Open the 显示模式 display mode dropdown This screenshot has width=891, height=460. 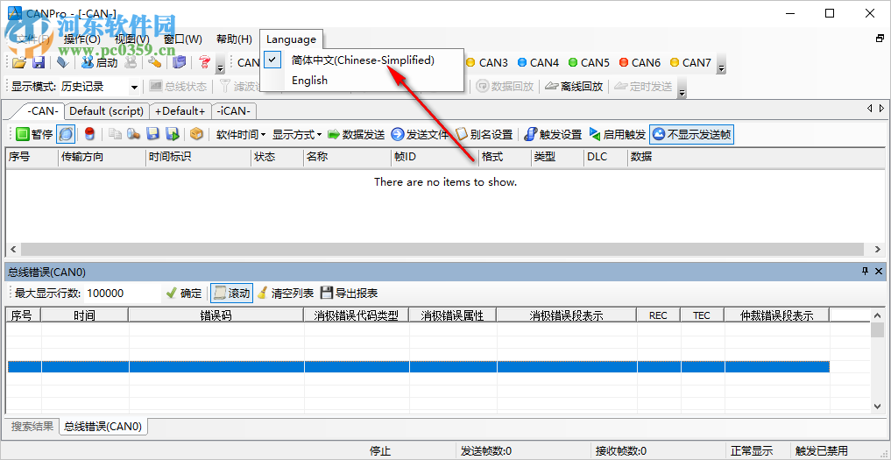pyautogui.click(x=134, y=87)
